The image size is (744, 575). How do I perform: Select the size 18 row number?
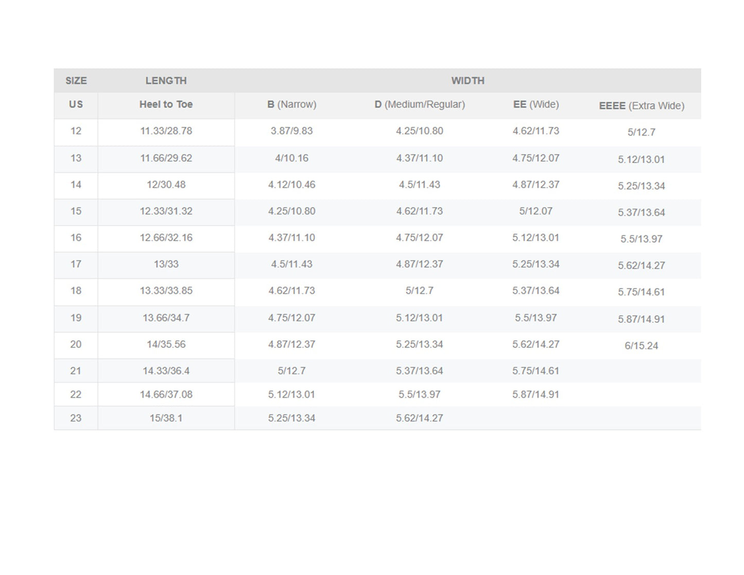pyautogui.click(x=76, y=291)
